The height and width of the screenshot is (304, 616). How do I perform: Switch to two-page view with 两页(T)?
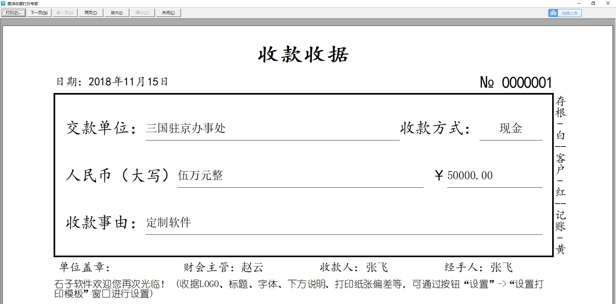(91, 13)
